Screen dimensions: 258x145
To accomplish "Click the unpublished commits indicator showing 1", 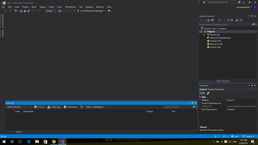I will click(x=217, y=136).
